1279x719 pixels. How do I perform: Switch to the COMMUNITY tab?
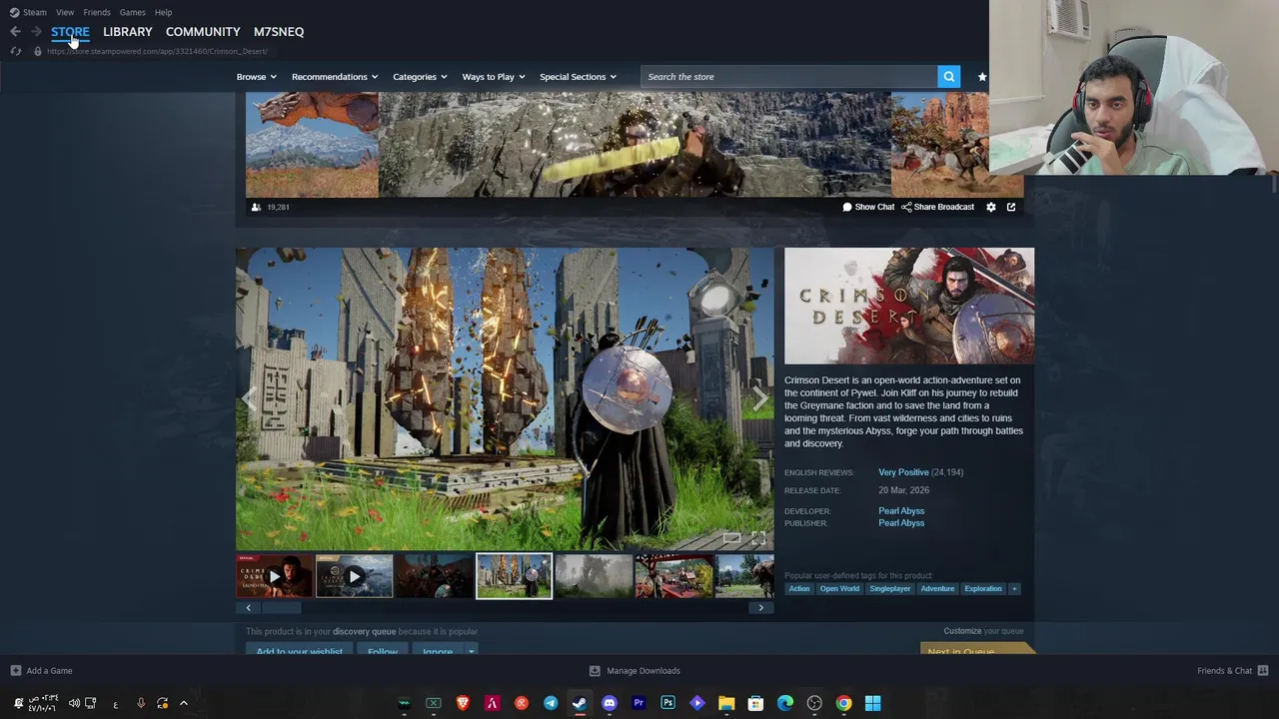click(203, 32)
